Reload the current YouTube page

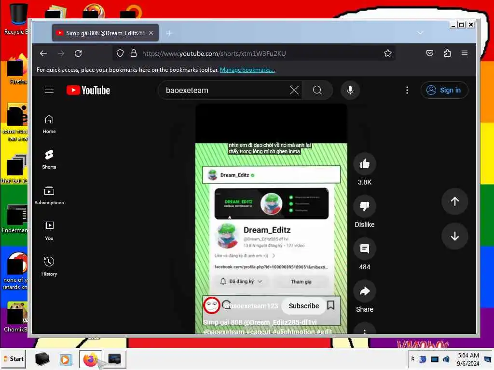pyautogui.click(x=78, y=53)
